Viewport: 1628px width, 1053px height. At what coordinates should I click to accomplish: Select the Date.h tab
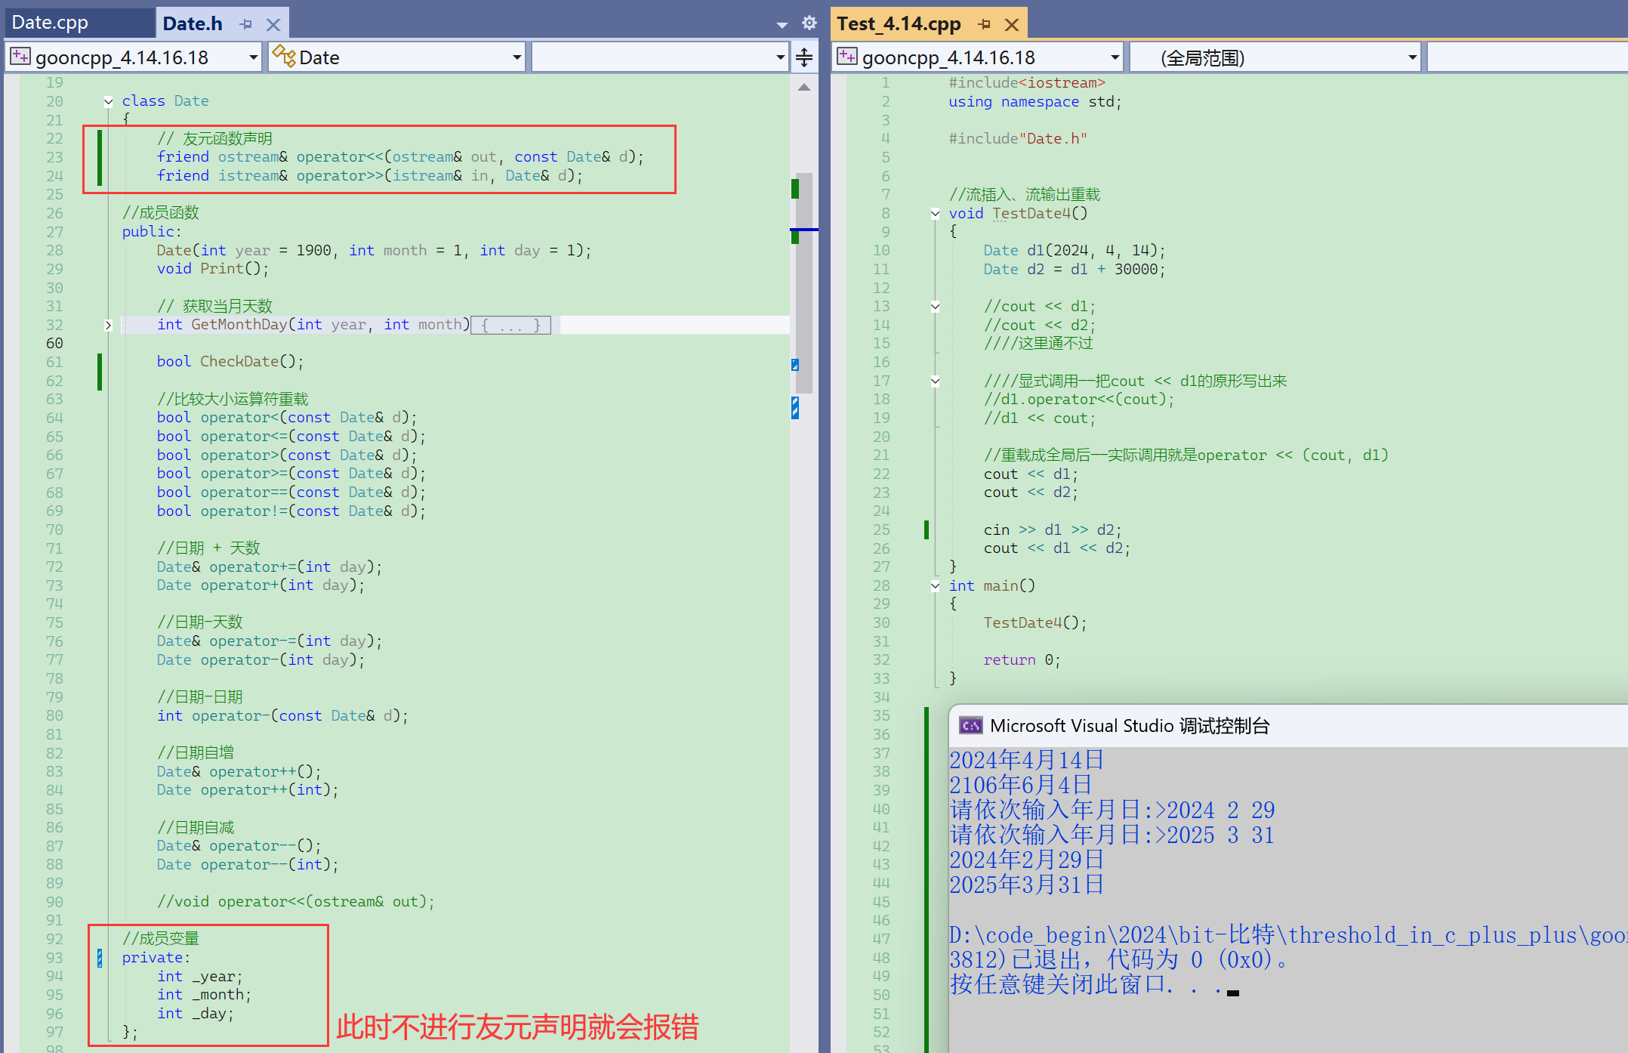(x=193, y=23)
